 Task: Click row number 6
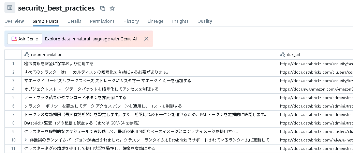(13, 106)
